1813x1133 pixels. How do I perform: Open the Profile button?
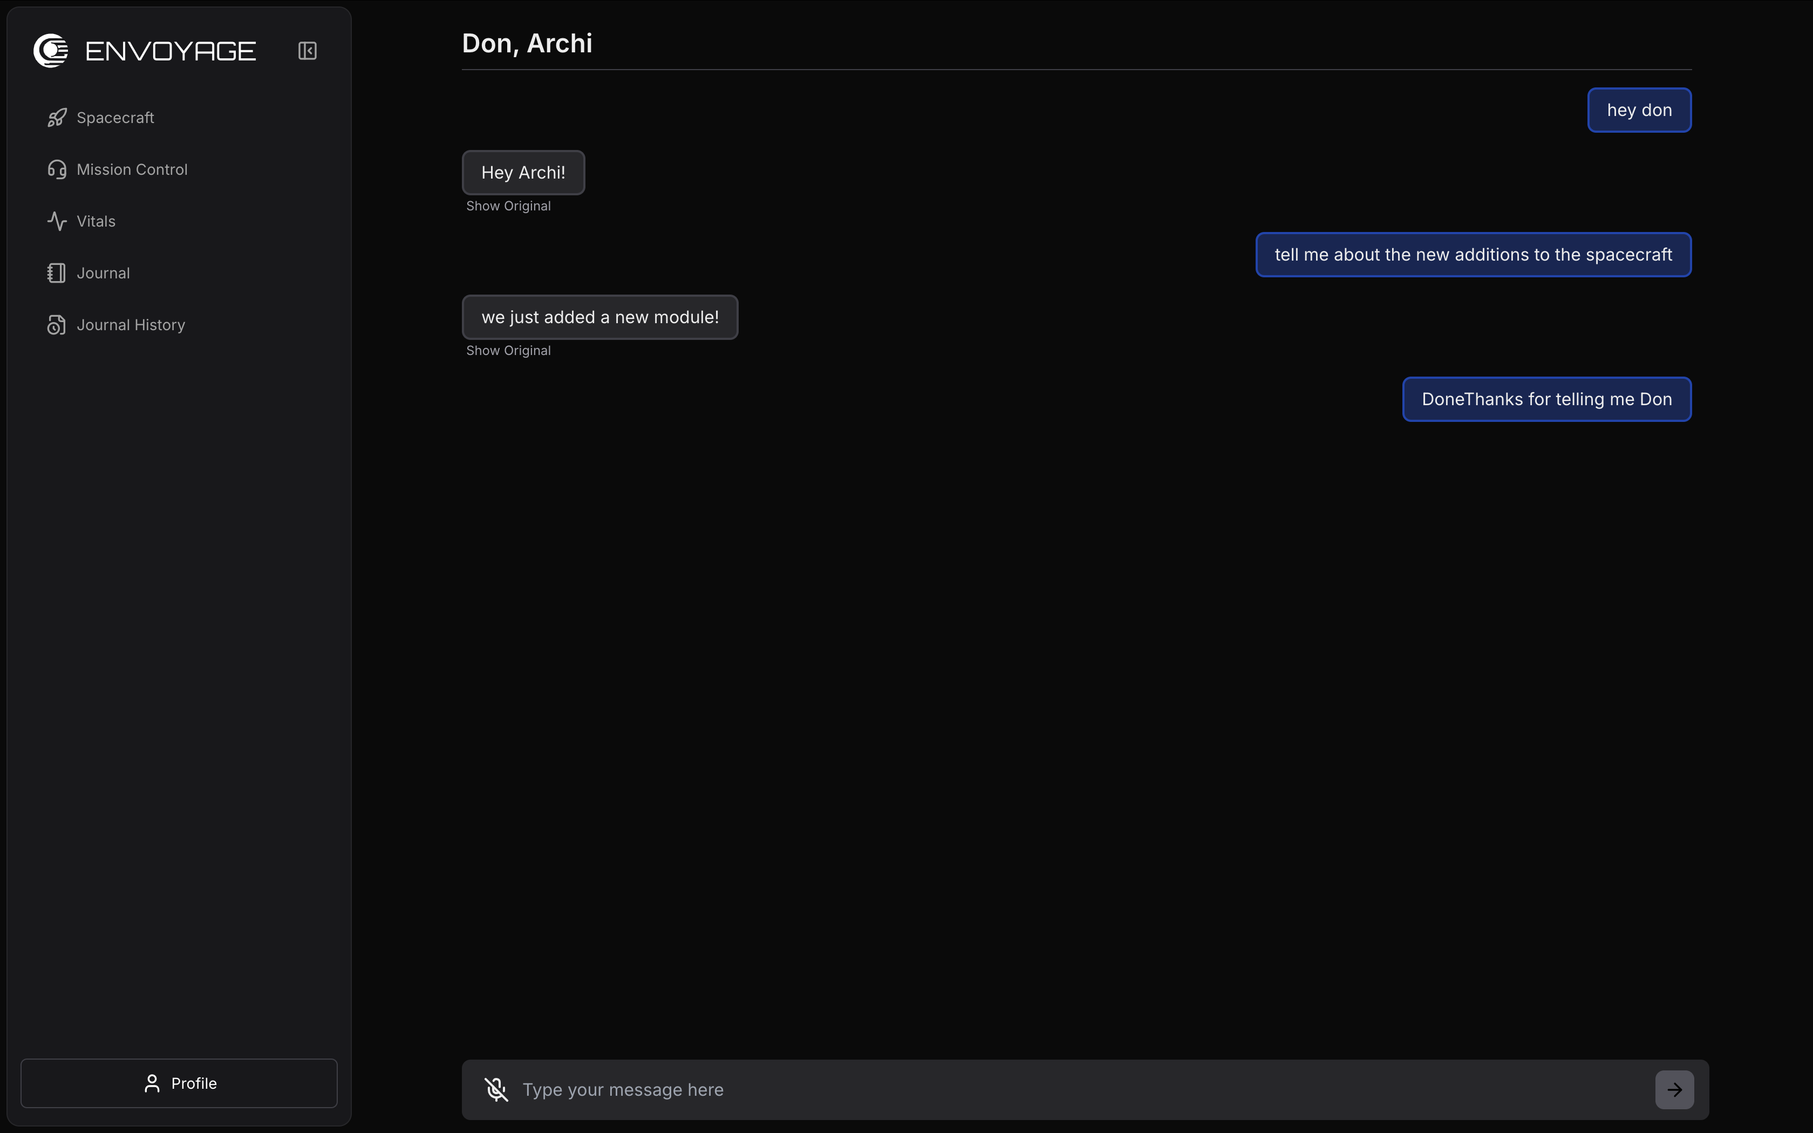tap(179, 1083)
